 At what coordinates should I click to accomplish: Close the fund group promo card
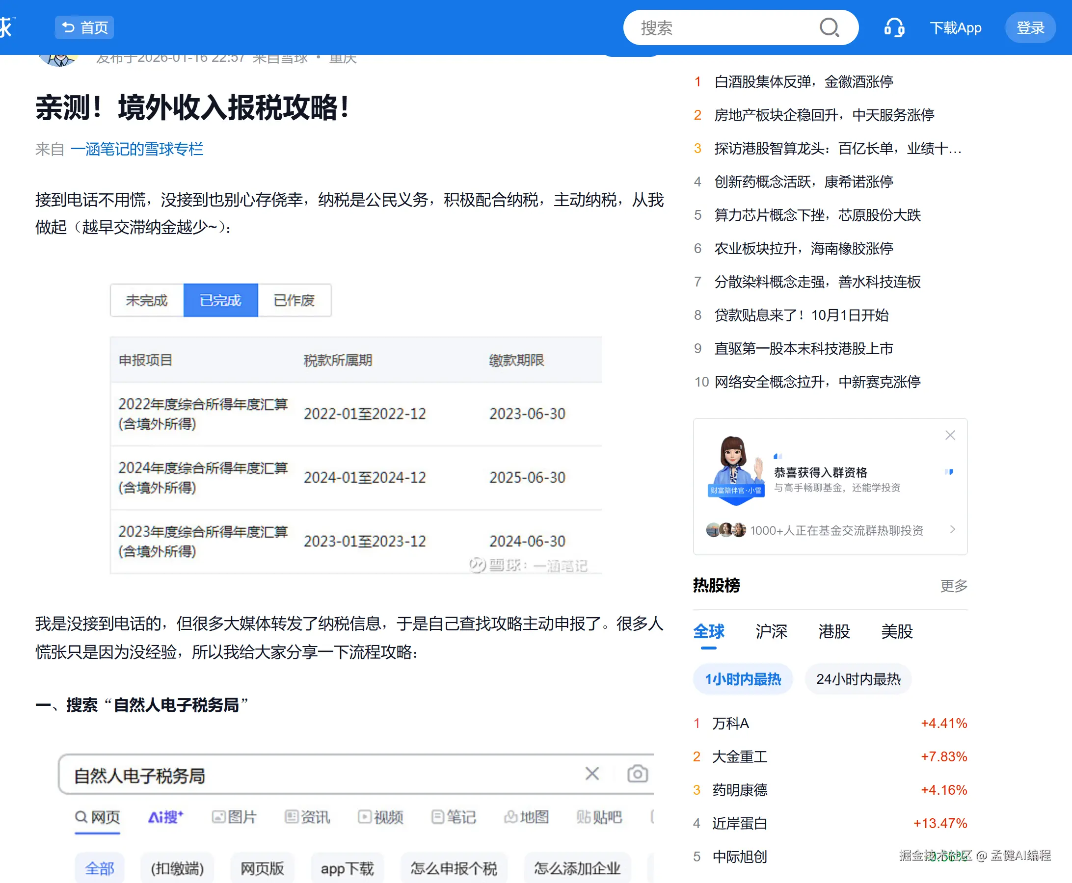(950, 436)
